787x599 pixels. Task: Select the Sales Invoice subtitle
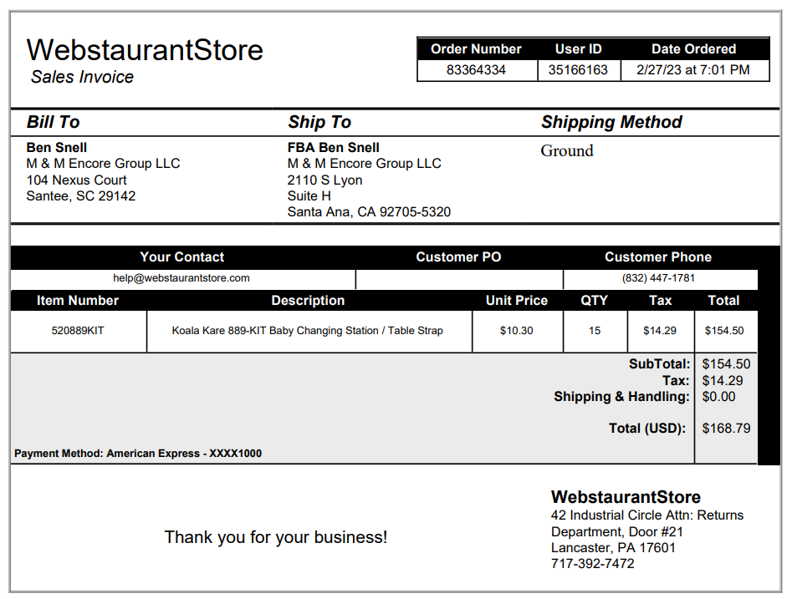tap(82, 77)
